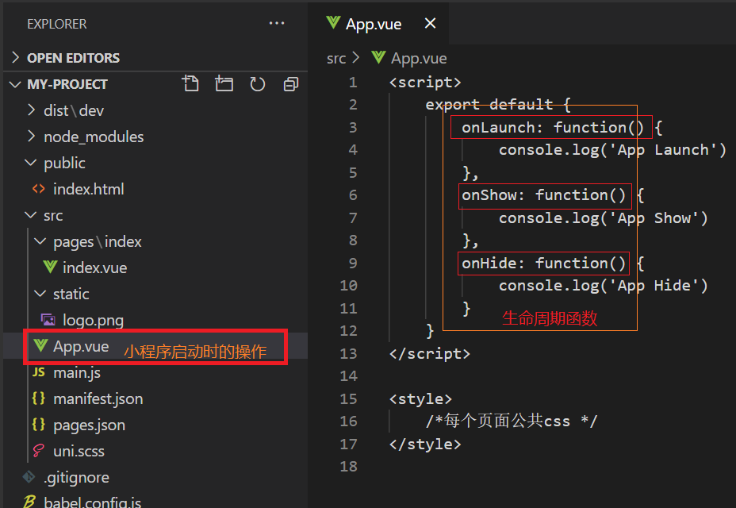Click the onLaunch: function() code

click(x=553, y=127)
